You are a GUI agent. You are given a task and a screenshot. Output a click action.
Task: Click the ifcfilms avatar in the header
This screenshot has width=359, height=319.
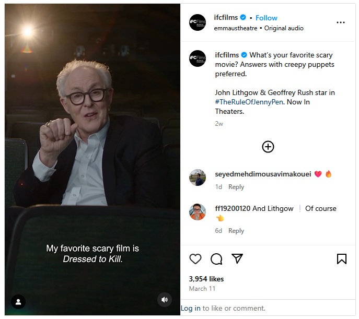click(198, 22)
